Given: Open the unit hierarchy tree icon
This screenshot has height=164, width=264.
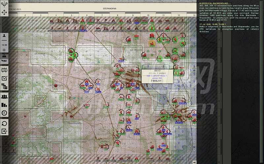Looking at the screenshot, I should (x=4, y=86).
